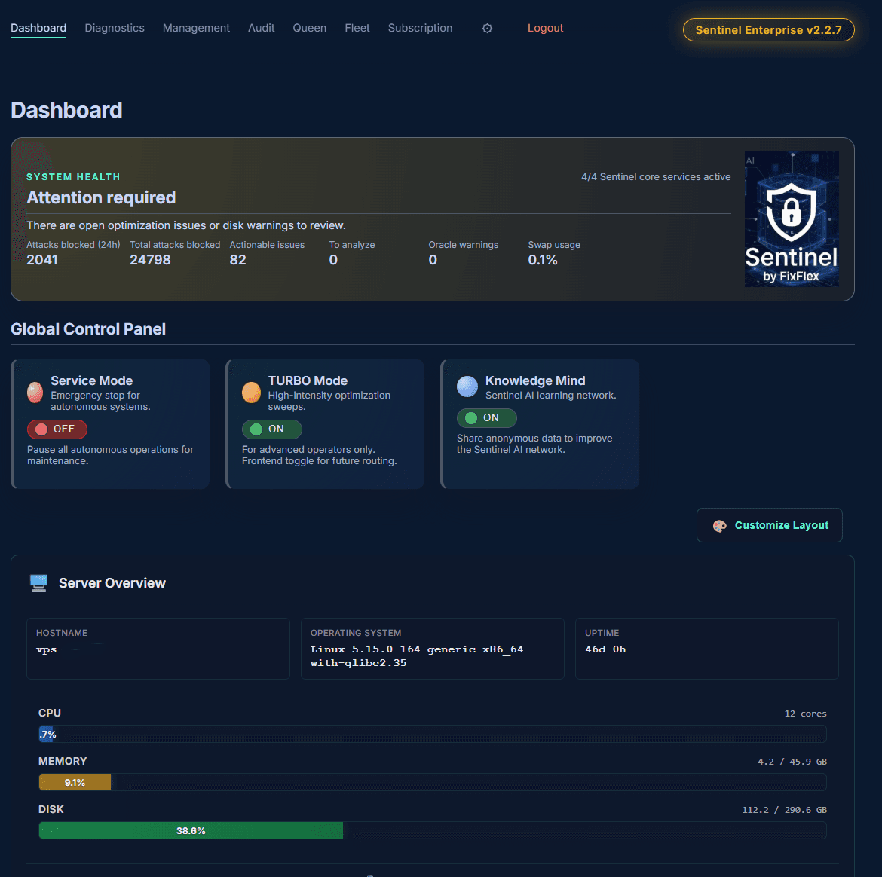Image resolution: width=882 pixels, height=877 pixels.
Task: Turn off Knowledge Mind data sharing
Action: click(x=486, y=417)
